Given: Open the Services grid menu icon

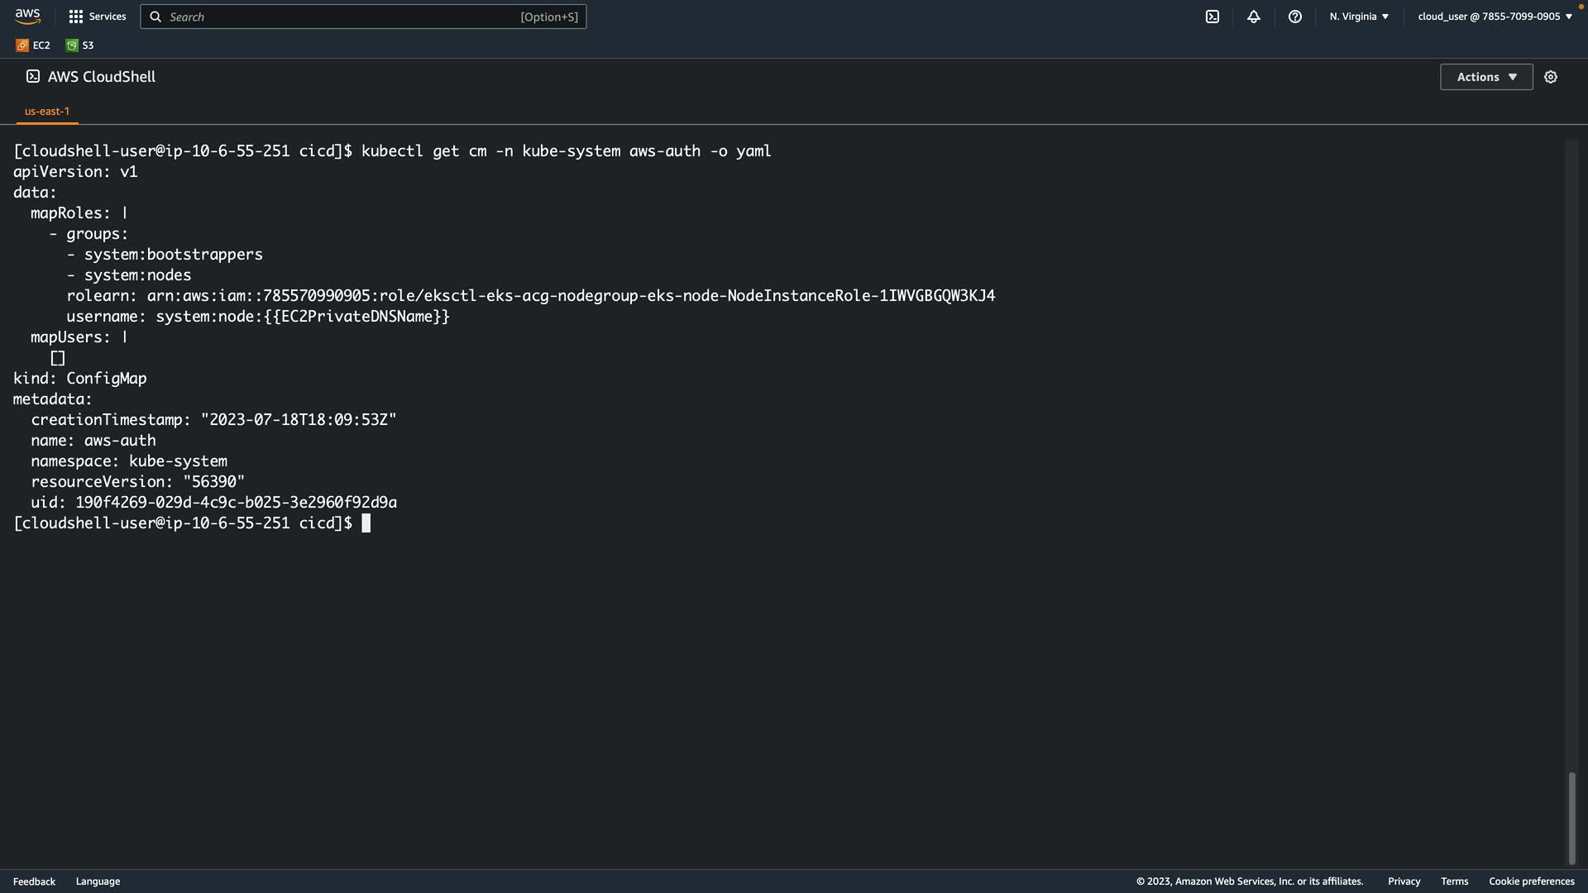Looking at the screenshot, I should pyautogui.click(x=76, y=17).
